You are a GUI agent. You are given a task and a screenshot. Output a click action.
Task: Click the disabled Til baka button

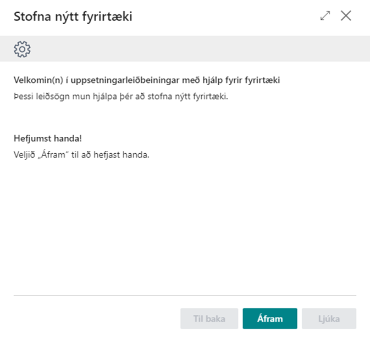[209, 319]
